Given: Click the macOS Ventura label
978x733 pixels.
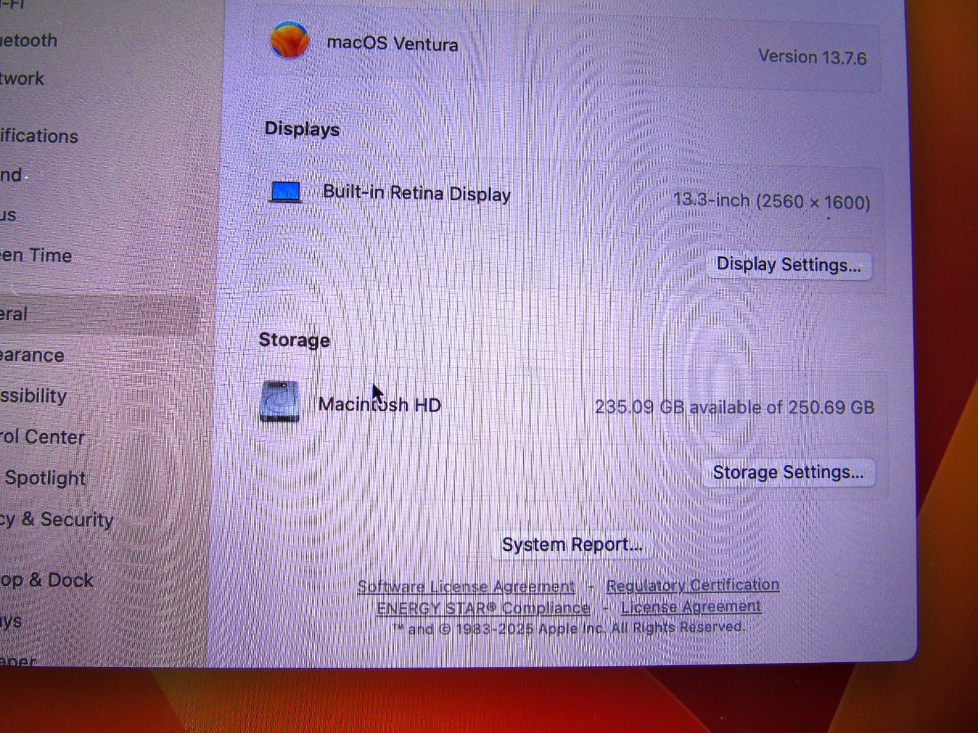Looking at the screenshot, I should 392,43.
